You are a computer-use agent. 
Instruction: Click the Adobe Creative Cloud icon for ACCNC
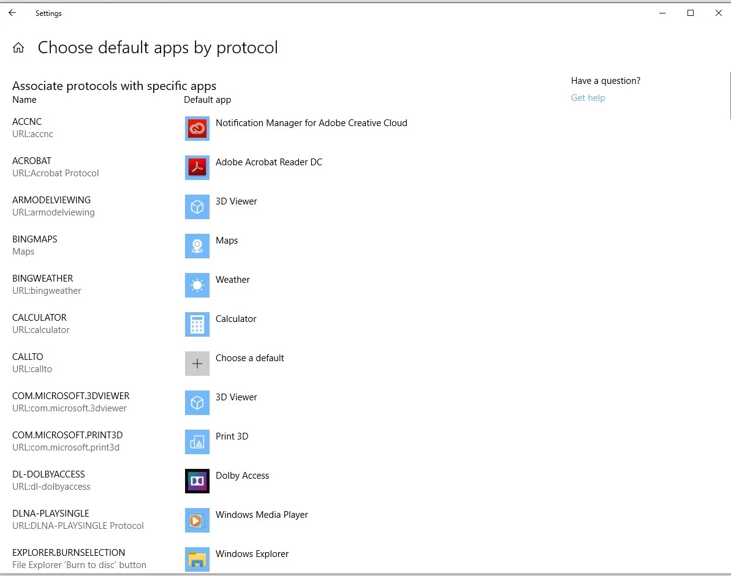click(197, 129)
